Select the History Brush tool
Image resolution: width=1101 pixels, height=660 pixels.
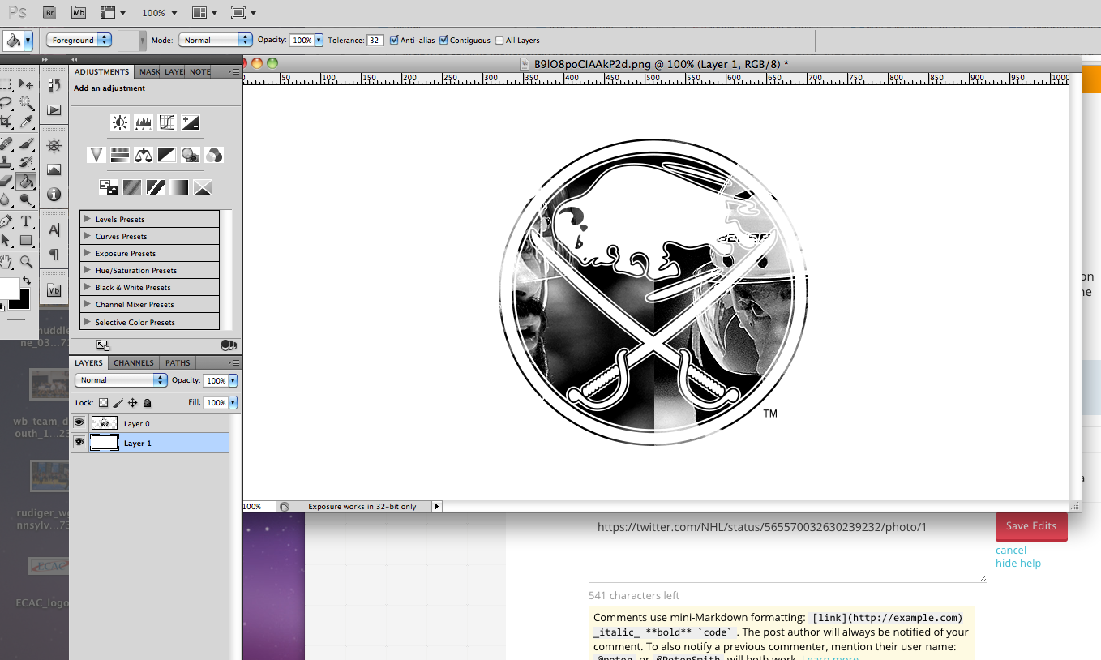click(x=27, y=161)
